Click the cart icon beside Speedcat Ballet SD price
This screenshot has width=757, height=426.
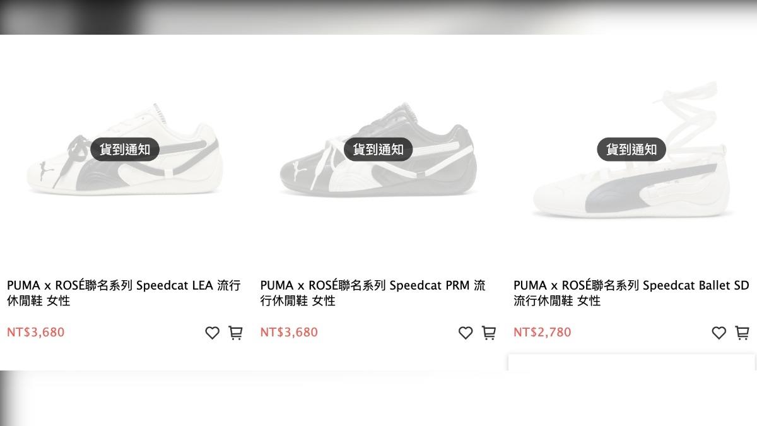(x=742, y=331)
